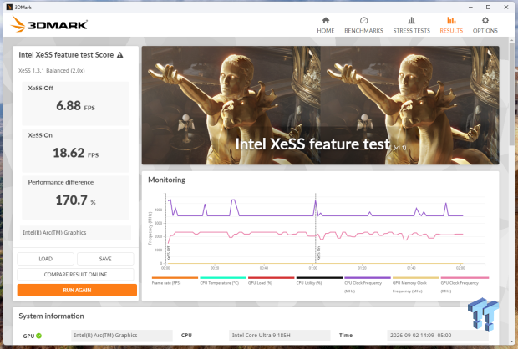Image resolution: width=518 pixels, height=349 pixels.
Task: Click the XeSS On 18.62 FPS value
Action: 75,153
